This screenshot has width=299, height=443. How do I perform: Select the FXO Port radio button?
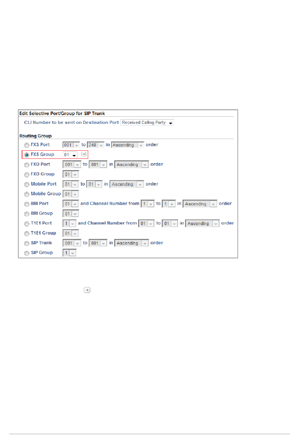[x=27, y=165]
